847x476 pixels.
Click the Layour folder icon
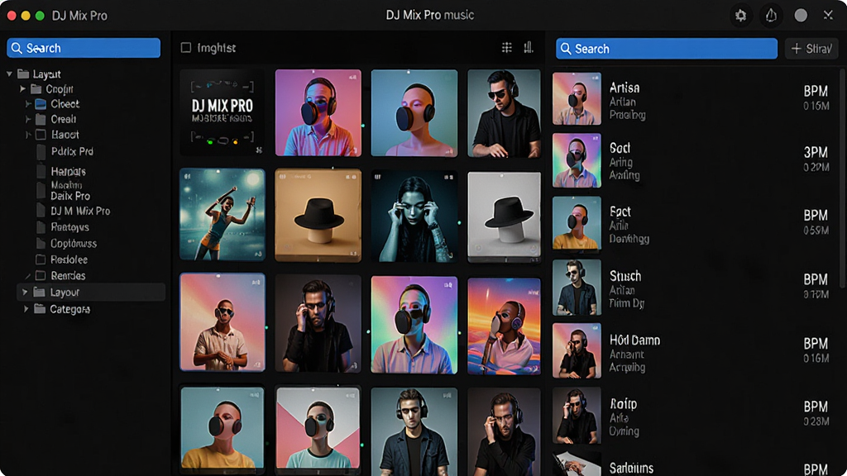(40, 292)
